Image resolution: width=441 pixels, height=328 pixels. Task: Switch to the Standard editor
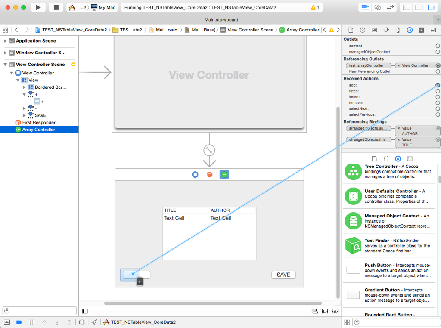pos(365,8)
